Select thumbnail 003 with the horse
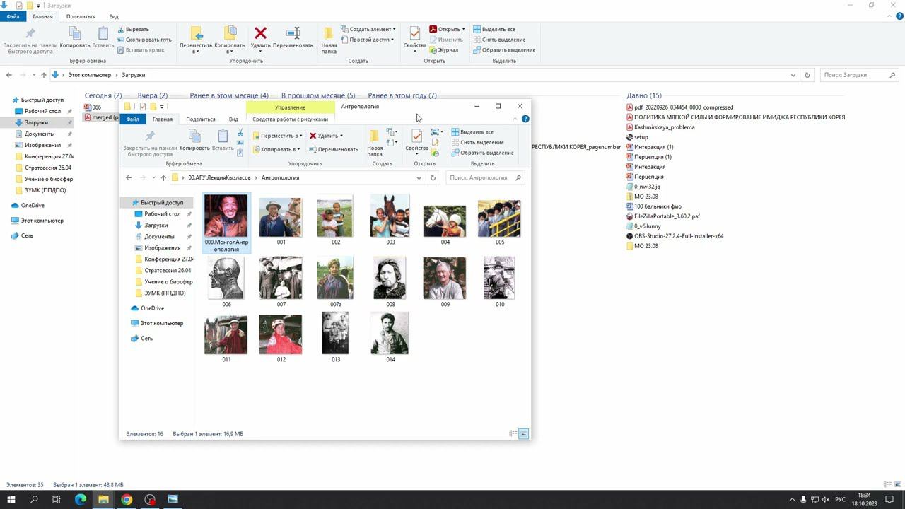 tap(390, 221)
